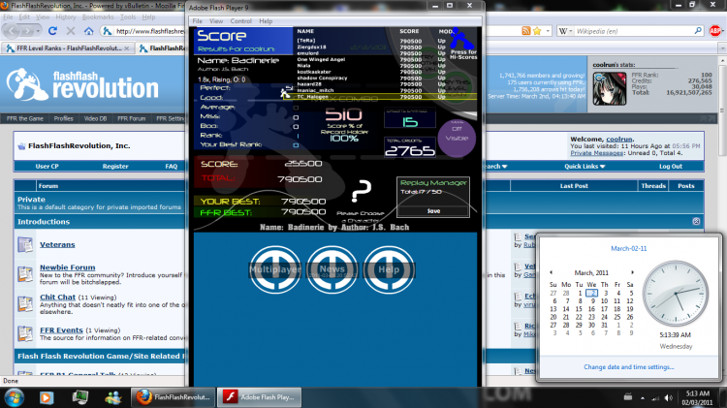Click Firefox stop loading icon
The image size is (727, 408).
(71, 31)
